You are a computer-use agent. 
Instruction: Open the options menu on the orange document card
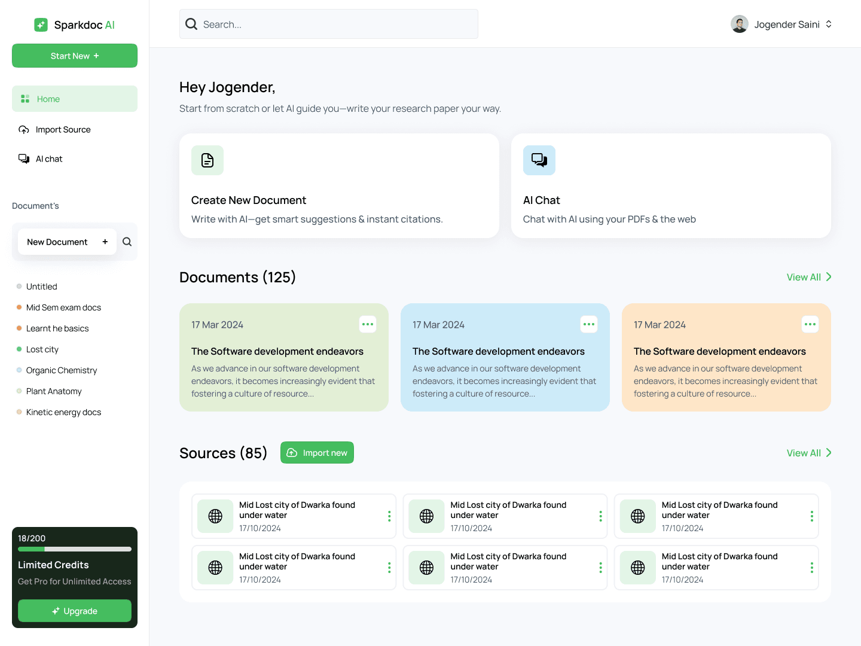coord(810,324)
